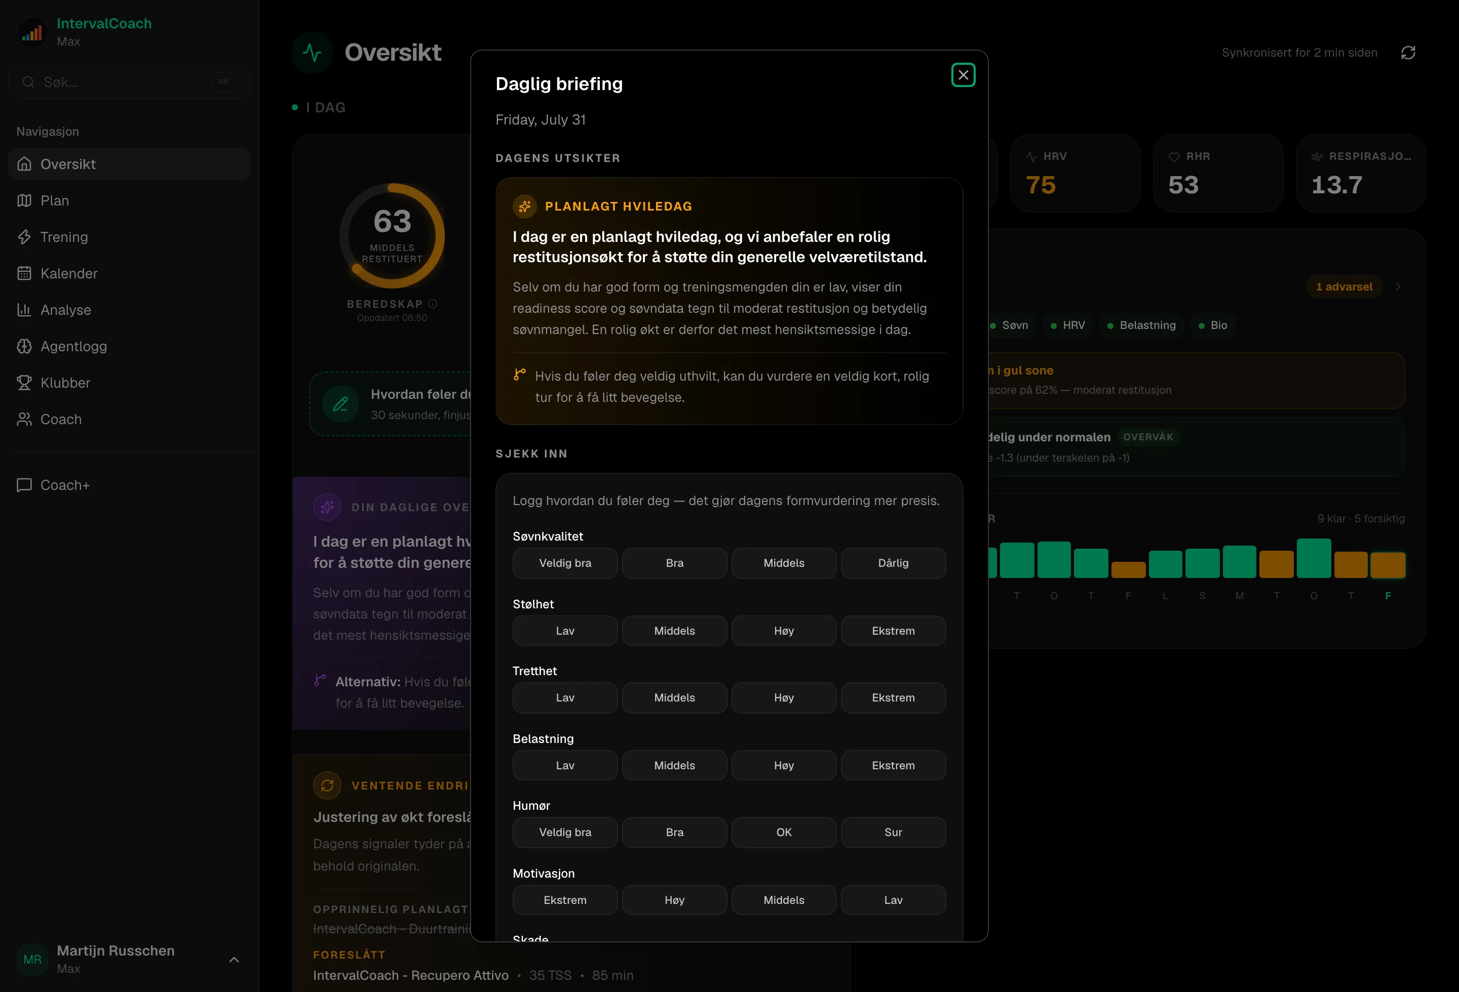Open Kalender from navigation
This screenshot has width=1459, height=992.
[x=129, y=273]
